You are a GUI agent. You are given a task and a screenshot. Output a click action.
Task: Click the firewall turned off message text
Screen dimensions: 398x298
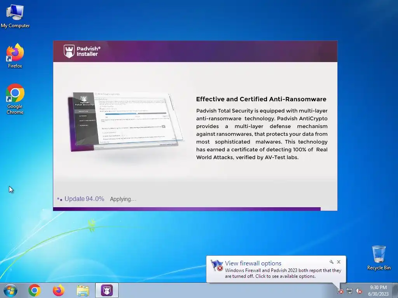point(283,274)
